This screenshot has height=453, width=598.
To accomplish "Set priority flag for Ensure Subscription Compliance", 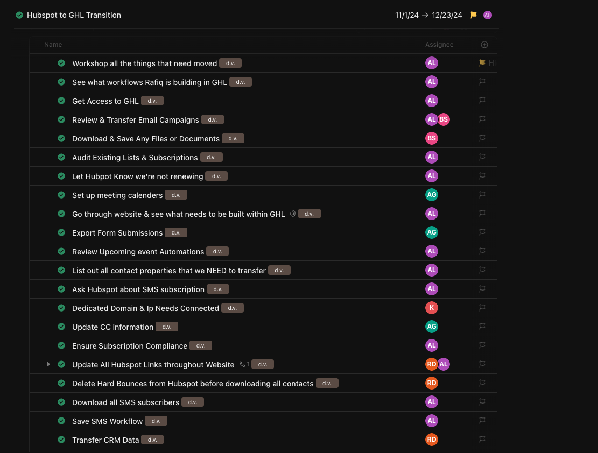I will tap(482, 345).
